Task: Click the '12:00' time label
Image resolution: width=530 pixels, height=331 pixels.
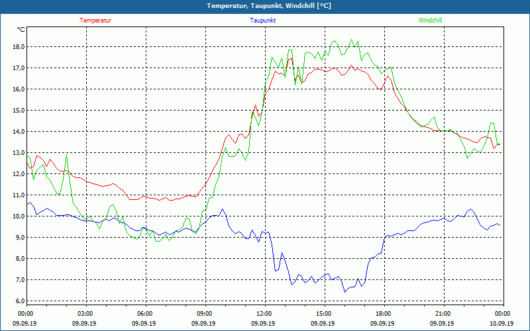Action: click(x=265, y=314)
